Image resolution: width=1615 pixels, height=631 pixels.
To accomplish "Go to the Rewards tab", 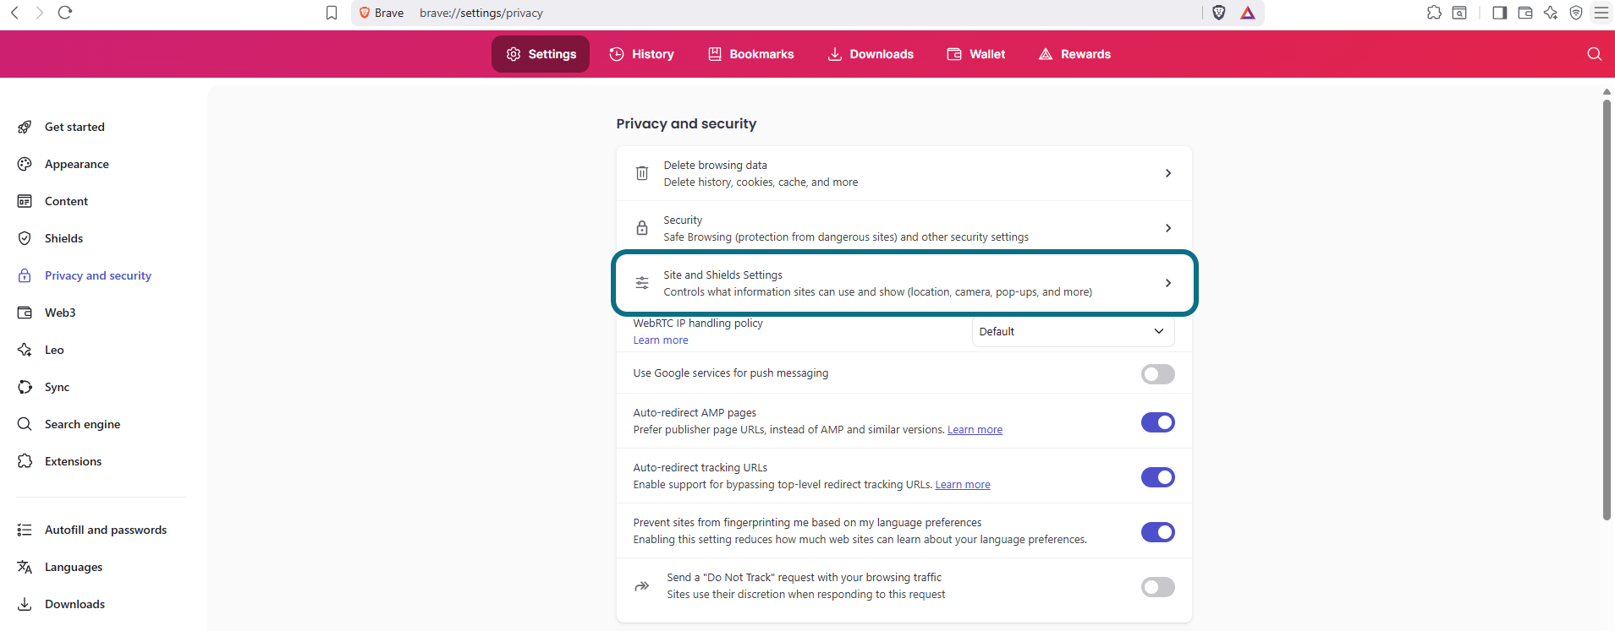I will 1074,54.
